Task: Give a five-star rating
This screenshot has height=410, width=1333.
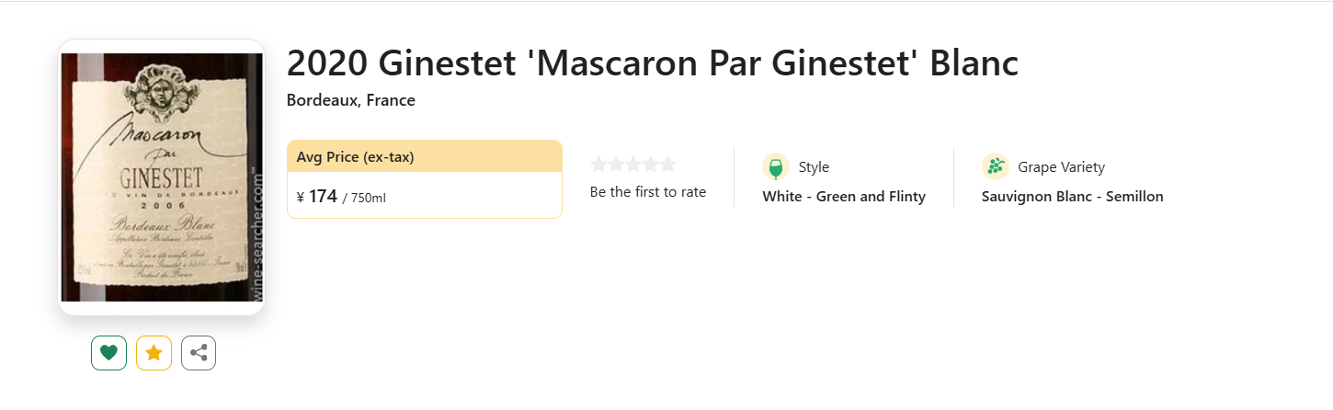Action: coord(667,165)
